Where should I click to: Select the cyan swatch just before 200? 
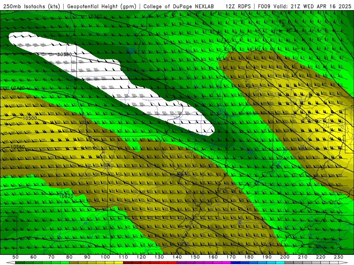[x=280, y=263]
